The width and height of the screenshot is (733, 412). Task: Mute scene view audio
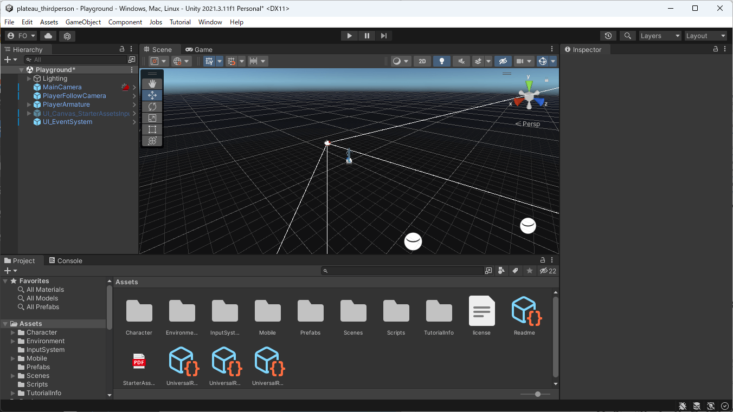[461, 61]
